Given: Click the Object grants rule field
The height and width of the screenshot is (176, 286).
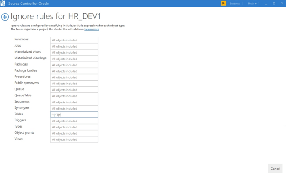Looking at the screenshot, I should point(74,133).
